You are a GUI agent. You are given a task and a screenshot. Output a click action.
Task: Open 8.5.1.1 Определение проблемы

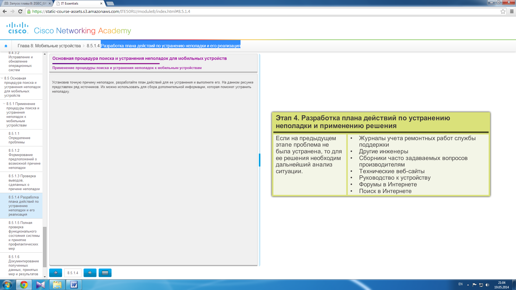click(x=21, y=138)
